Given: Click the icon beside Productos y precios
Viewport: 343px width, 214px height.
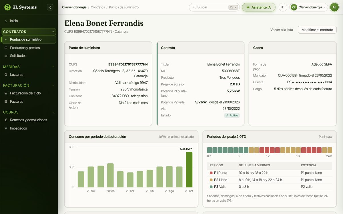Looking at the screenshot, I should pos(6,48).
